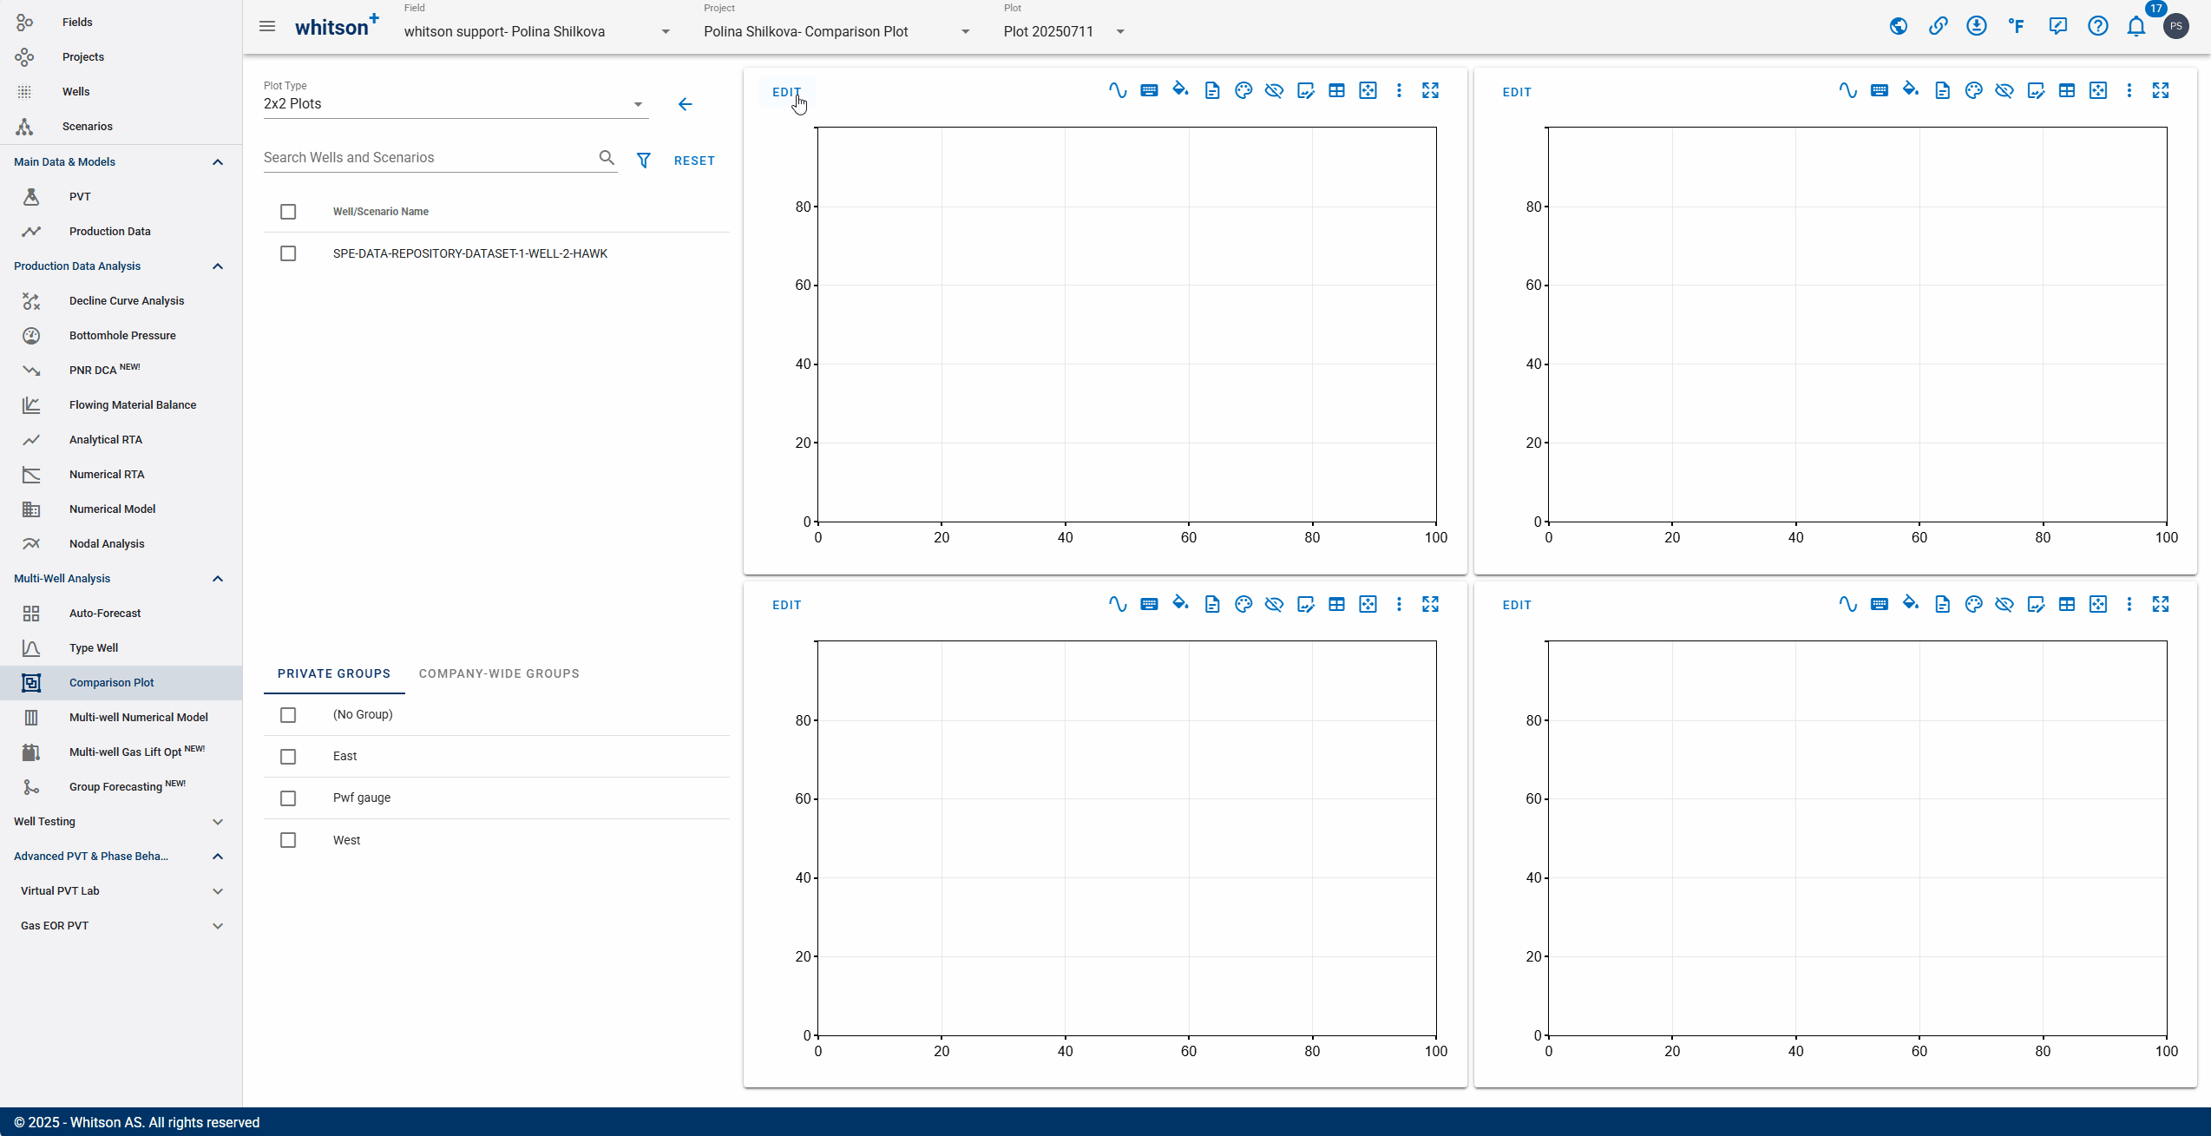Click the notifications bell icon

pos(2136,26)
